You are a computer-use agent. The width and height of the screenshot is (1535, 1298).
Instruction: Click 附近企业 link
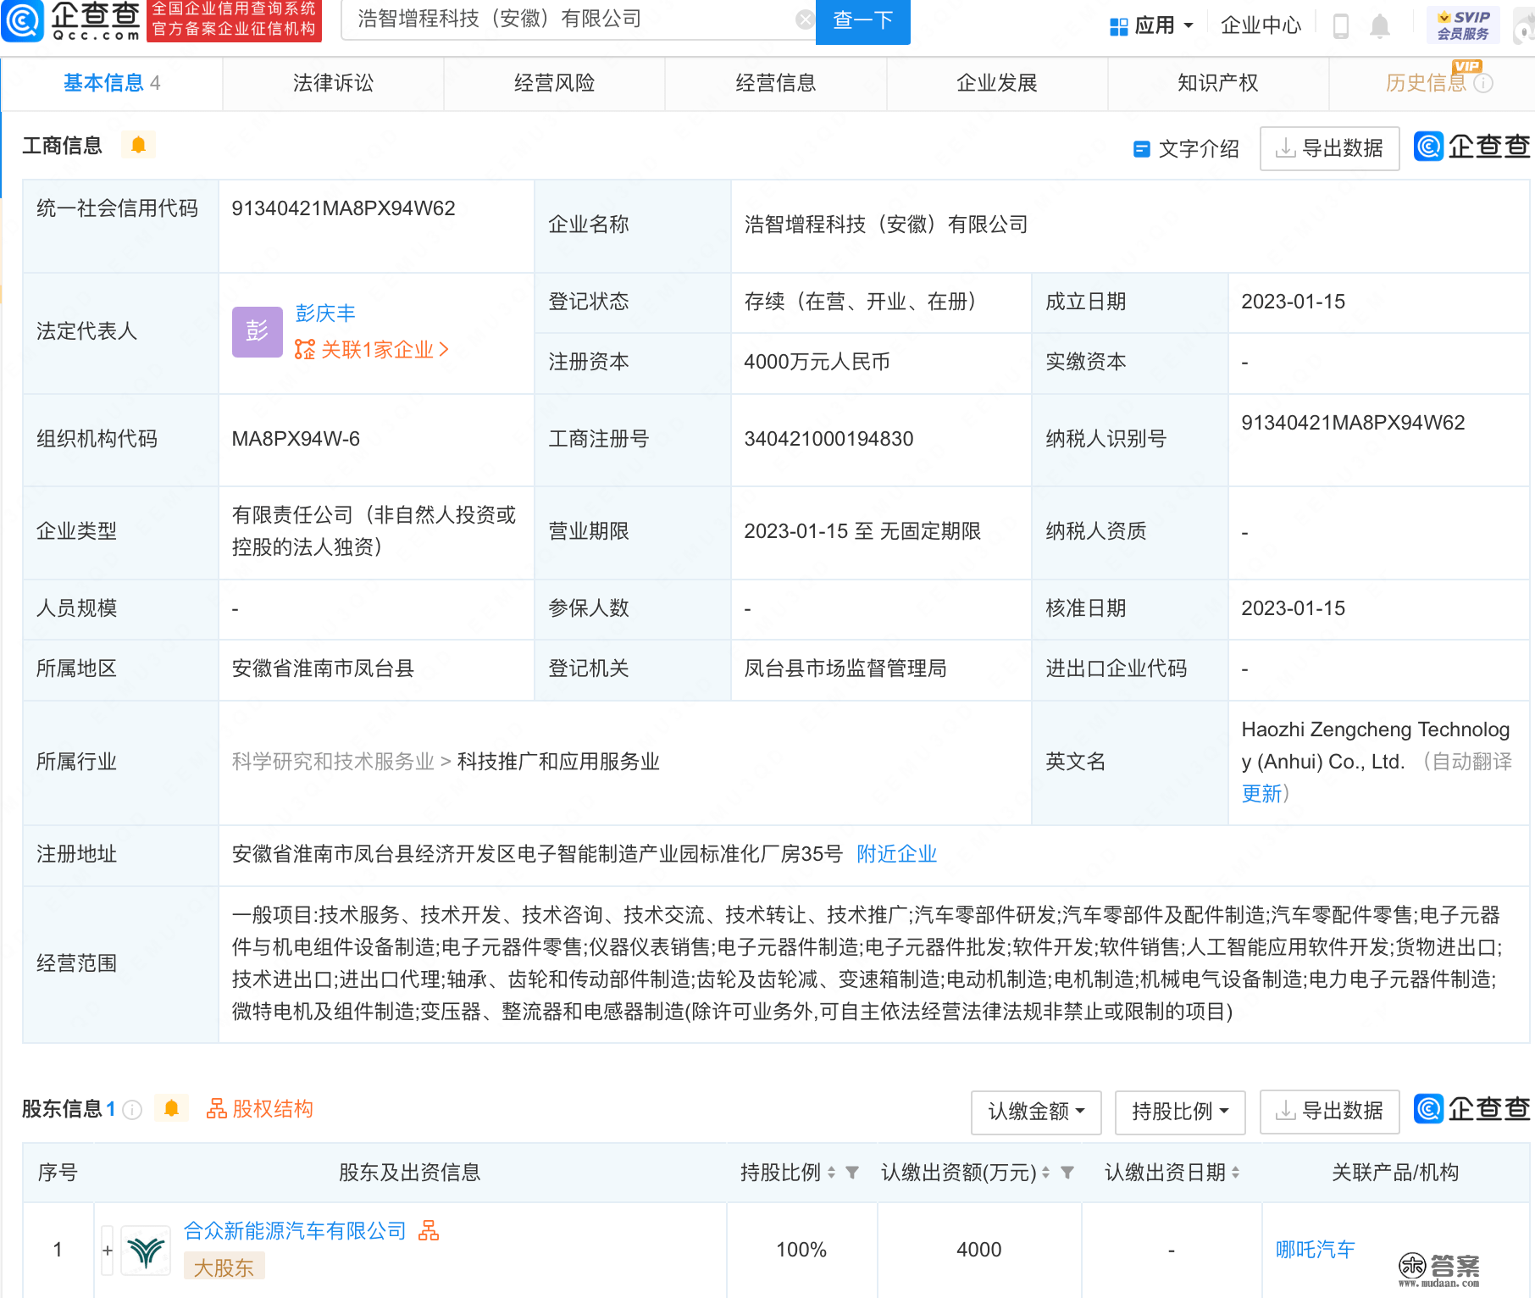tap(896, 854)
